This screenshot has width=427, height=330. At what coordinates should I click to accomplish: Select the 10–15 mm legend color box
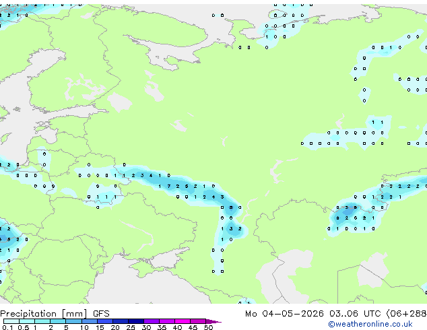click(x=90, y=321)
